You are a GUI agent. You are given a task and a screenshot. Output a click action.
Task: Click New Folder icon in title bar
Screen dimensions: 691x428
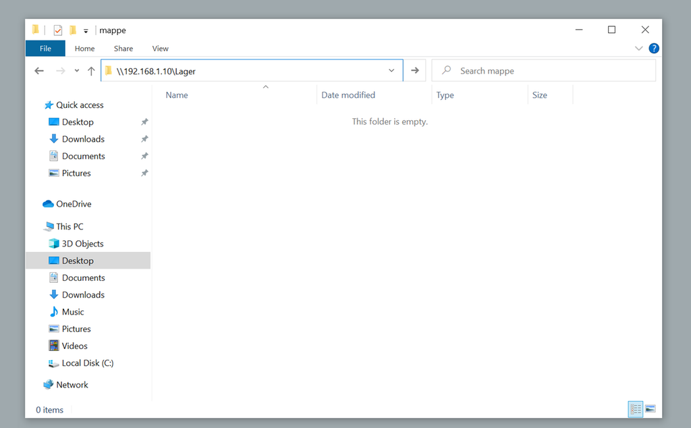click(72, 30)
